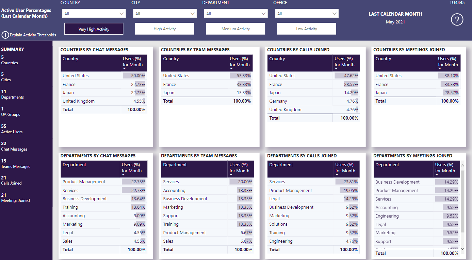Select United Kingdom row in Countries by Chat Messages
The height and width of the screenshot is (260, 472).
coord(104,101)
